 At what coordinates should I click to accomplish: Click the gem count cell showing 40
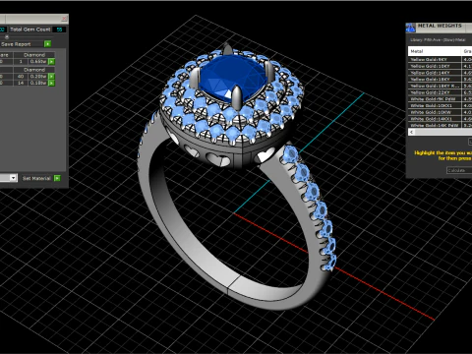[x=21, y=77]
